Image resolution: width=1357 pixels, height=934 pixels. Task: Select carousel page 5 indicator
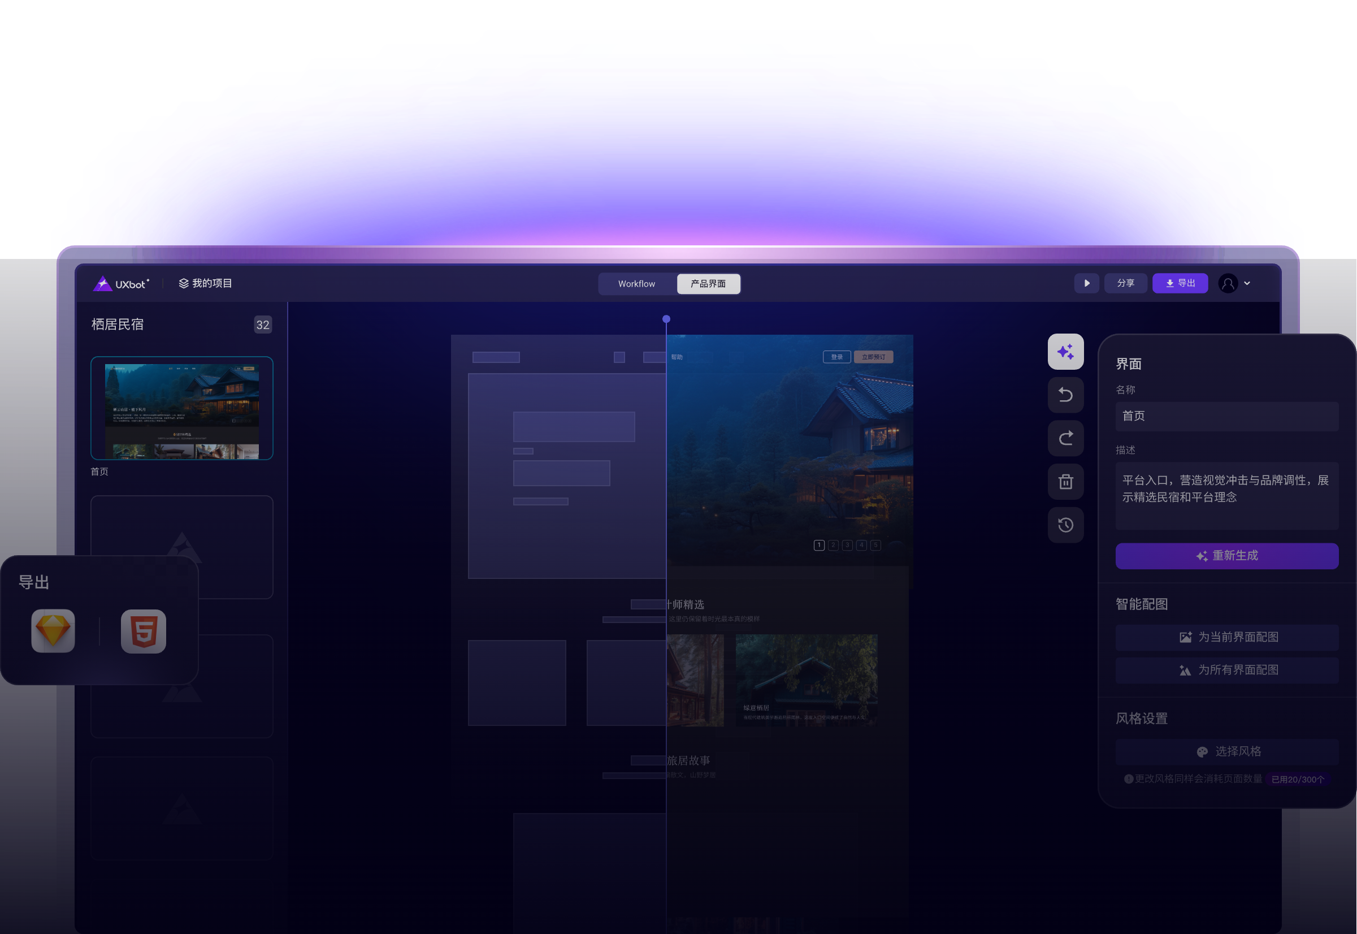click(875, 546)
